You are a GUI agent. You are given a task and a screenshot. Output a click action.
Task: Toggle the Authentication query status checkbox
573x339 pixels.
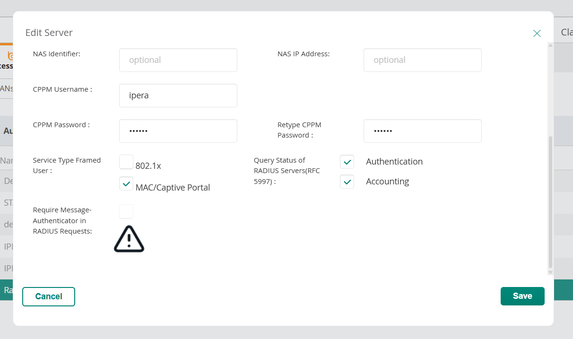[x=347, y=162]
